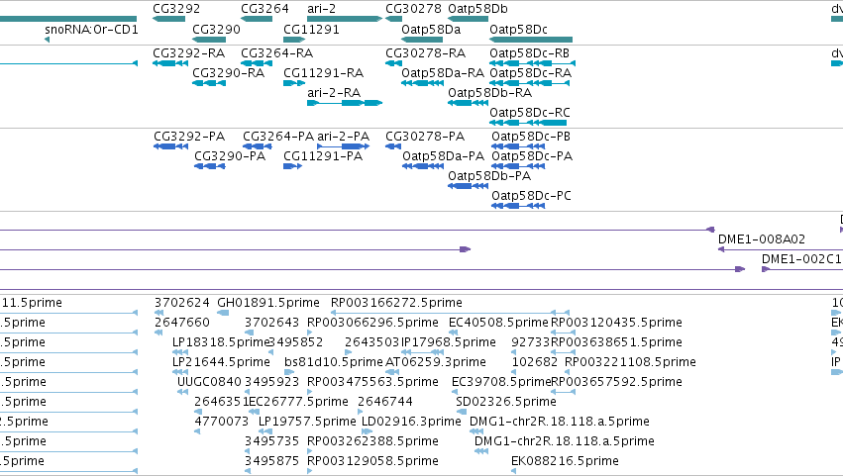Image resolution: width=843 pixels, height=476 pixels.
Task: Open transcript Oatp58Dc-RA
Action: coord(530,73)
